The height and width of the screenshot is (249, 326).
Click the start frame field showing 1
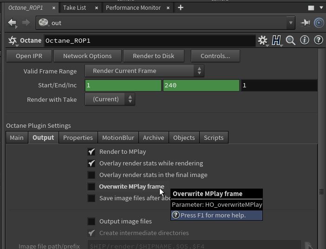click(123, 85)
